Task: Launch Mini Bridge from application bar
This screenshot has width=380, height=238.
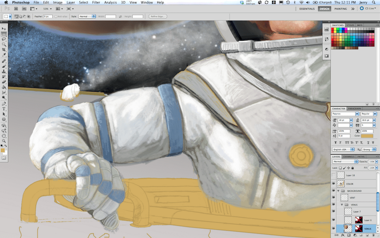Action: tap(24, 9)
